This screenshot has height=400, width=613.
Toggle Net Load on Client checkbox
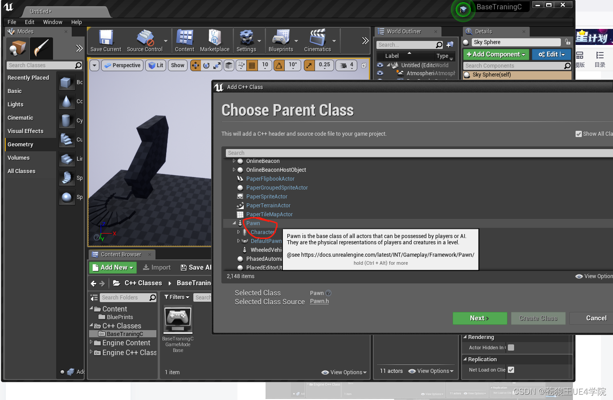(511, 370)
